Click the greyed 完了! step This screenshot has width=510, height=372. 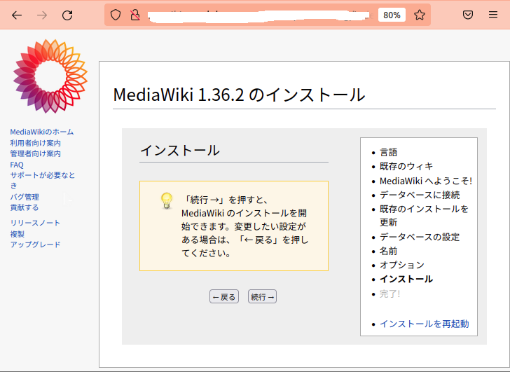click(390, 294)
